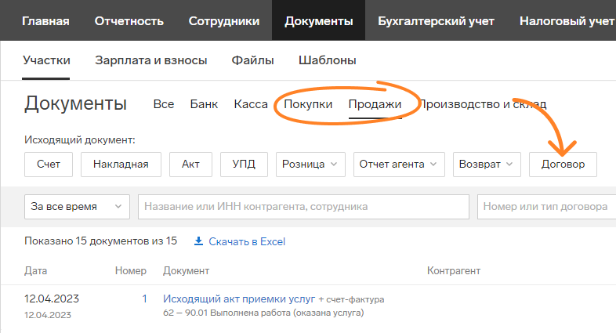
Task: Go to the Сотрудники section
Action: point(224,21)
